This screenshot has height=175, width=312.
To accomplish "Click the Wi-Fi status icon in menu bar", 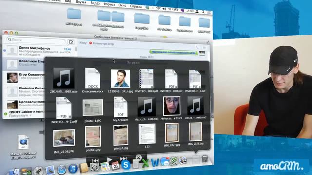I will (158, 8).
